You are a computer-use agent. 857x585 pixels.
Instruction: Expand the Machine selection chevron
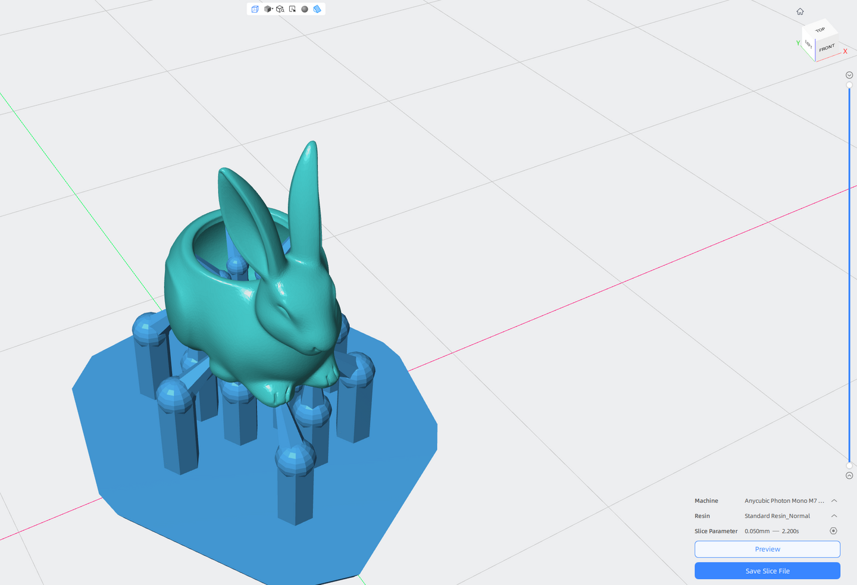pos(834,500)
